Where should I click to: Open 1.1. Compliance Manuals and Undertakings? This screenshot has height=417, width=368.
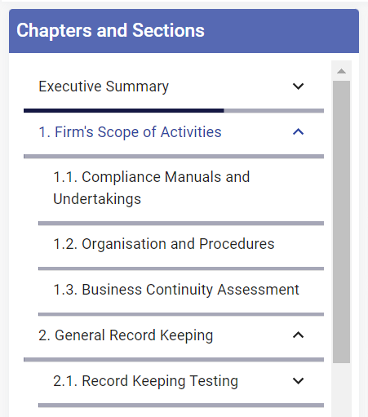tap(152, 188)
